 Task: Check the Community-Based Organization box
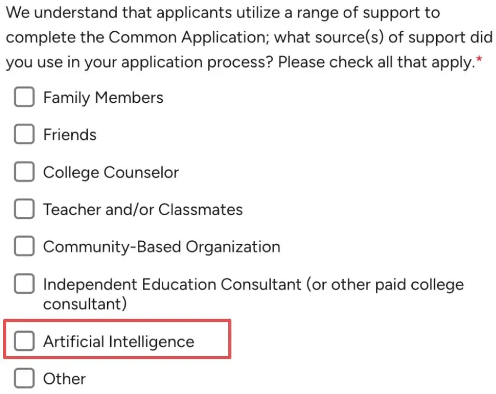tap(24, 246)
